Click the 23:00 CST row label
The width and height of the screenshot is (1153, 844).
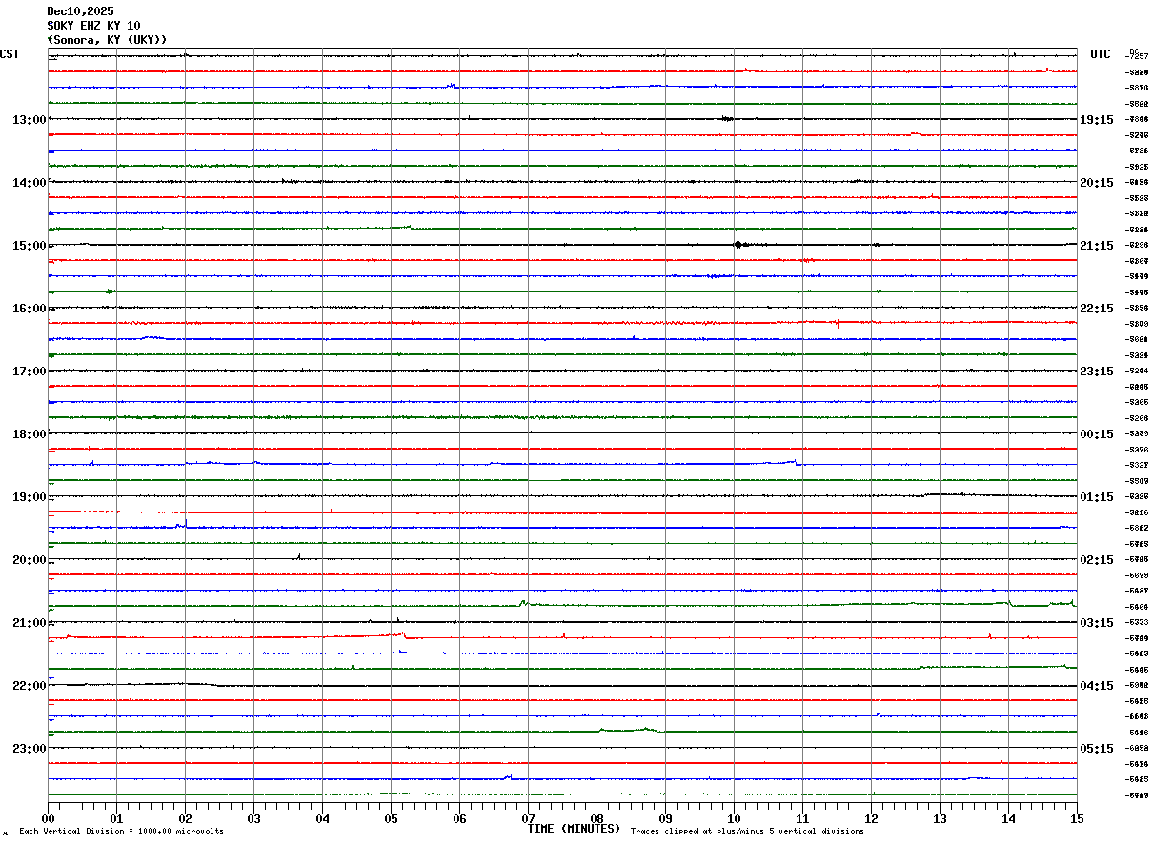click(29, 749)
